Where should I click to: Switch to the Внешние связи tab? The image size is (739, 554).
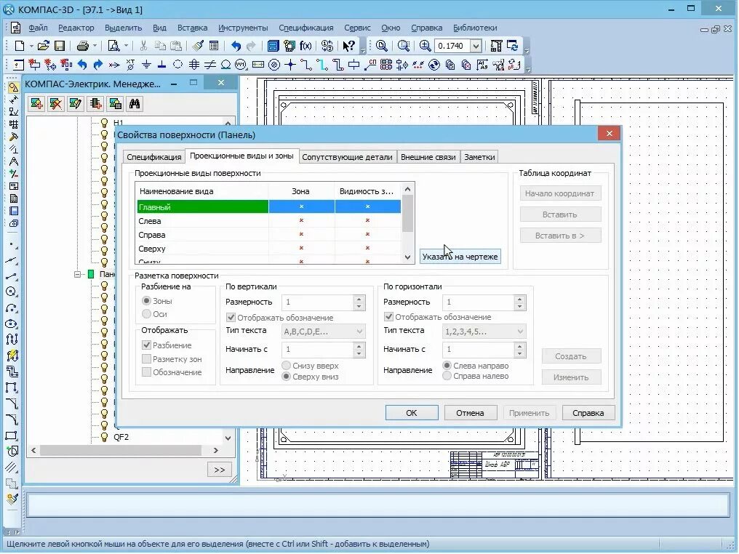click(x=428, y=157)
